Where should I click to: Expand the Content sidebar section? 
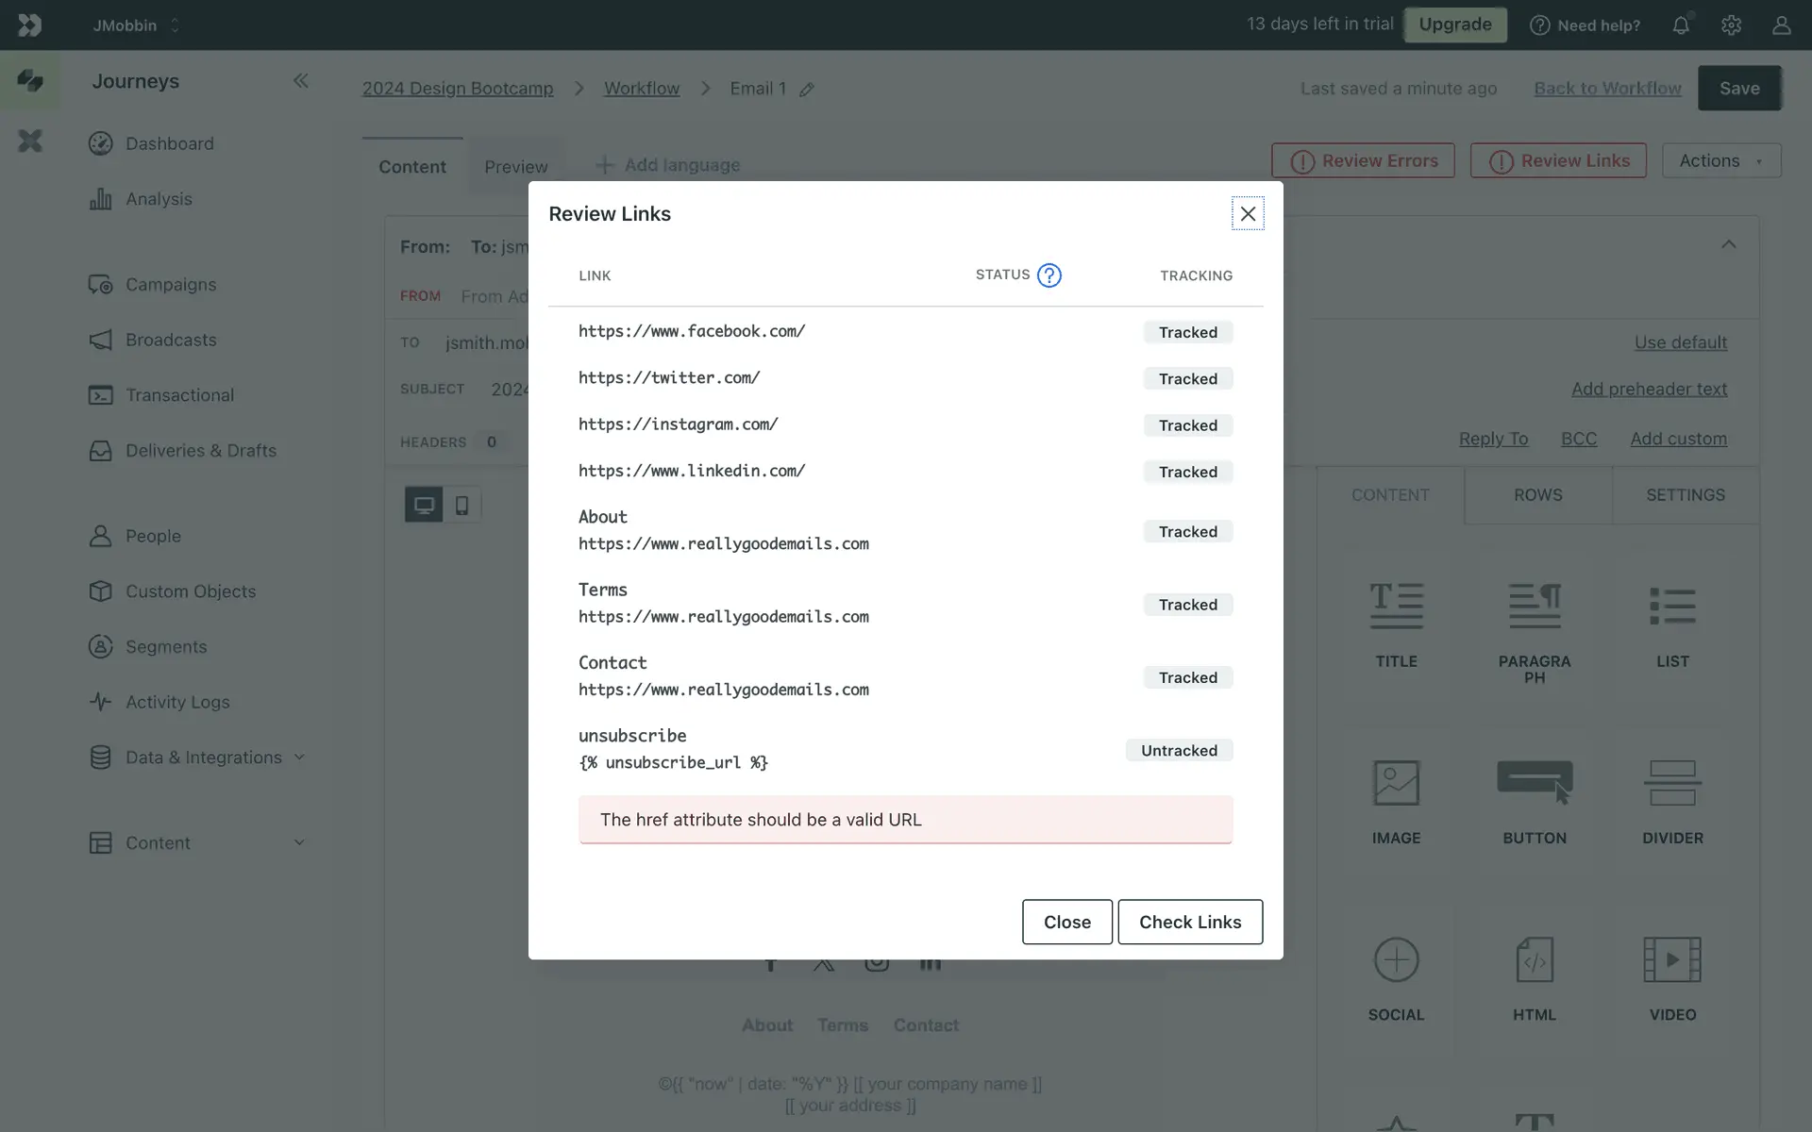pyautogui.click(x=299, y=843)
